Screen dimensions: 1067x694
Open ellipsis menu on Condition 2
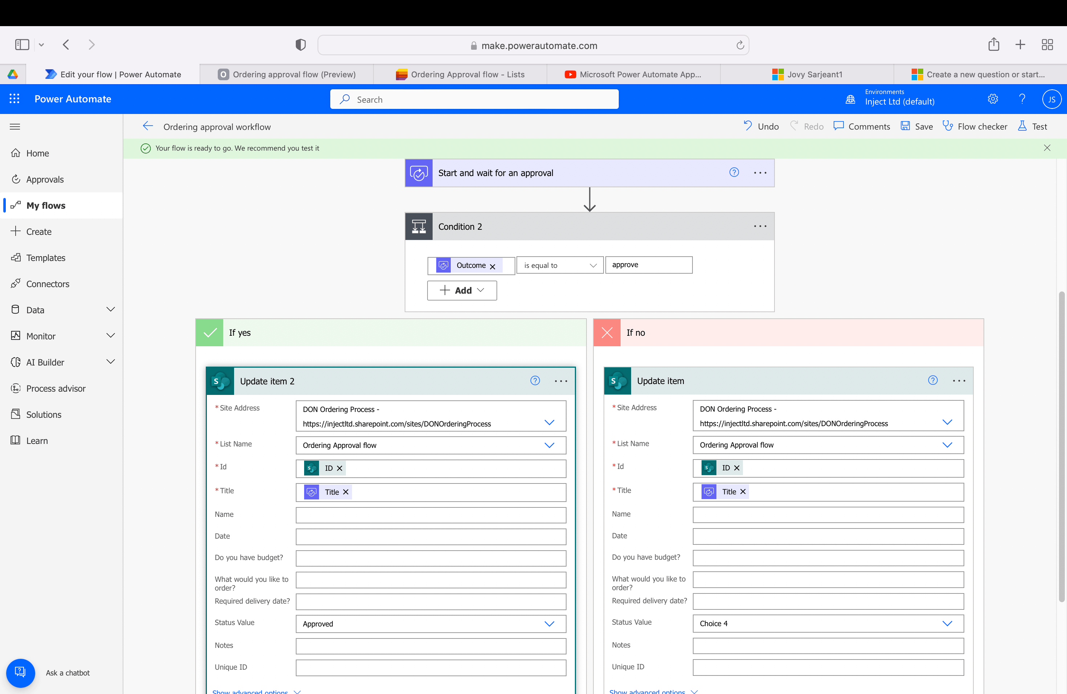[x=760, y=226]
